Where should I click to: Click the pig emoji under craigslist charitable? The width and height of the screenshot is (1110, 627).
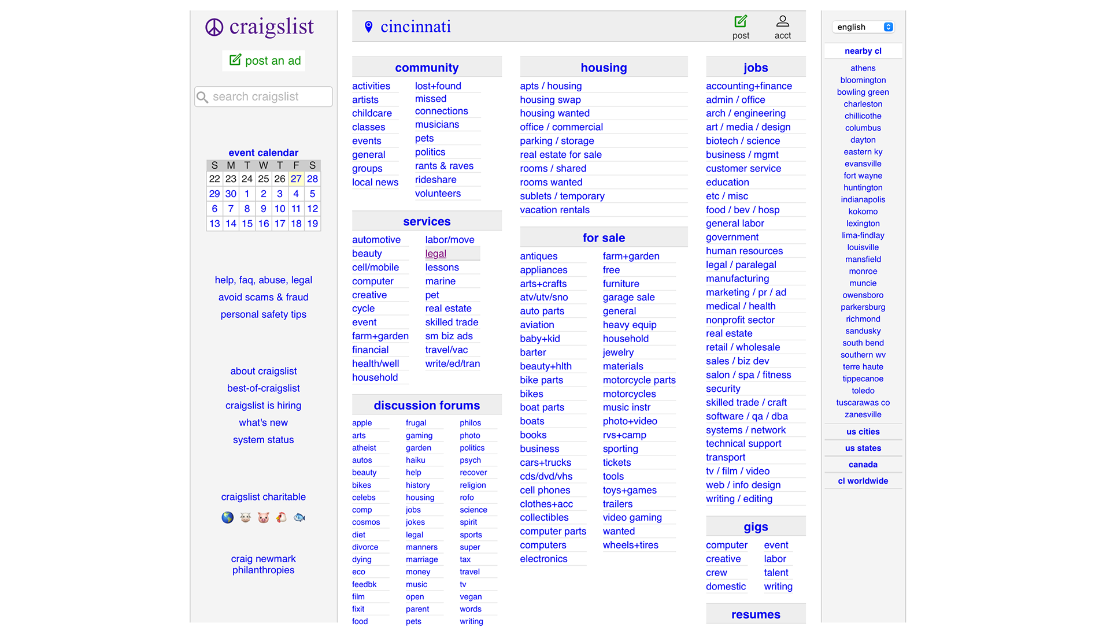click(264, 517)
